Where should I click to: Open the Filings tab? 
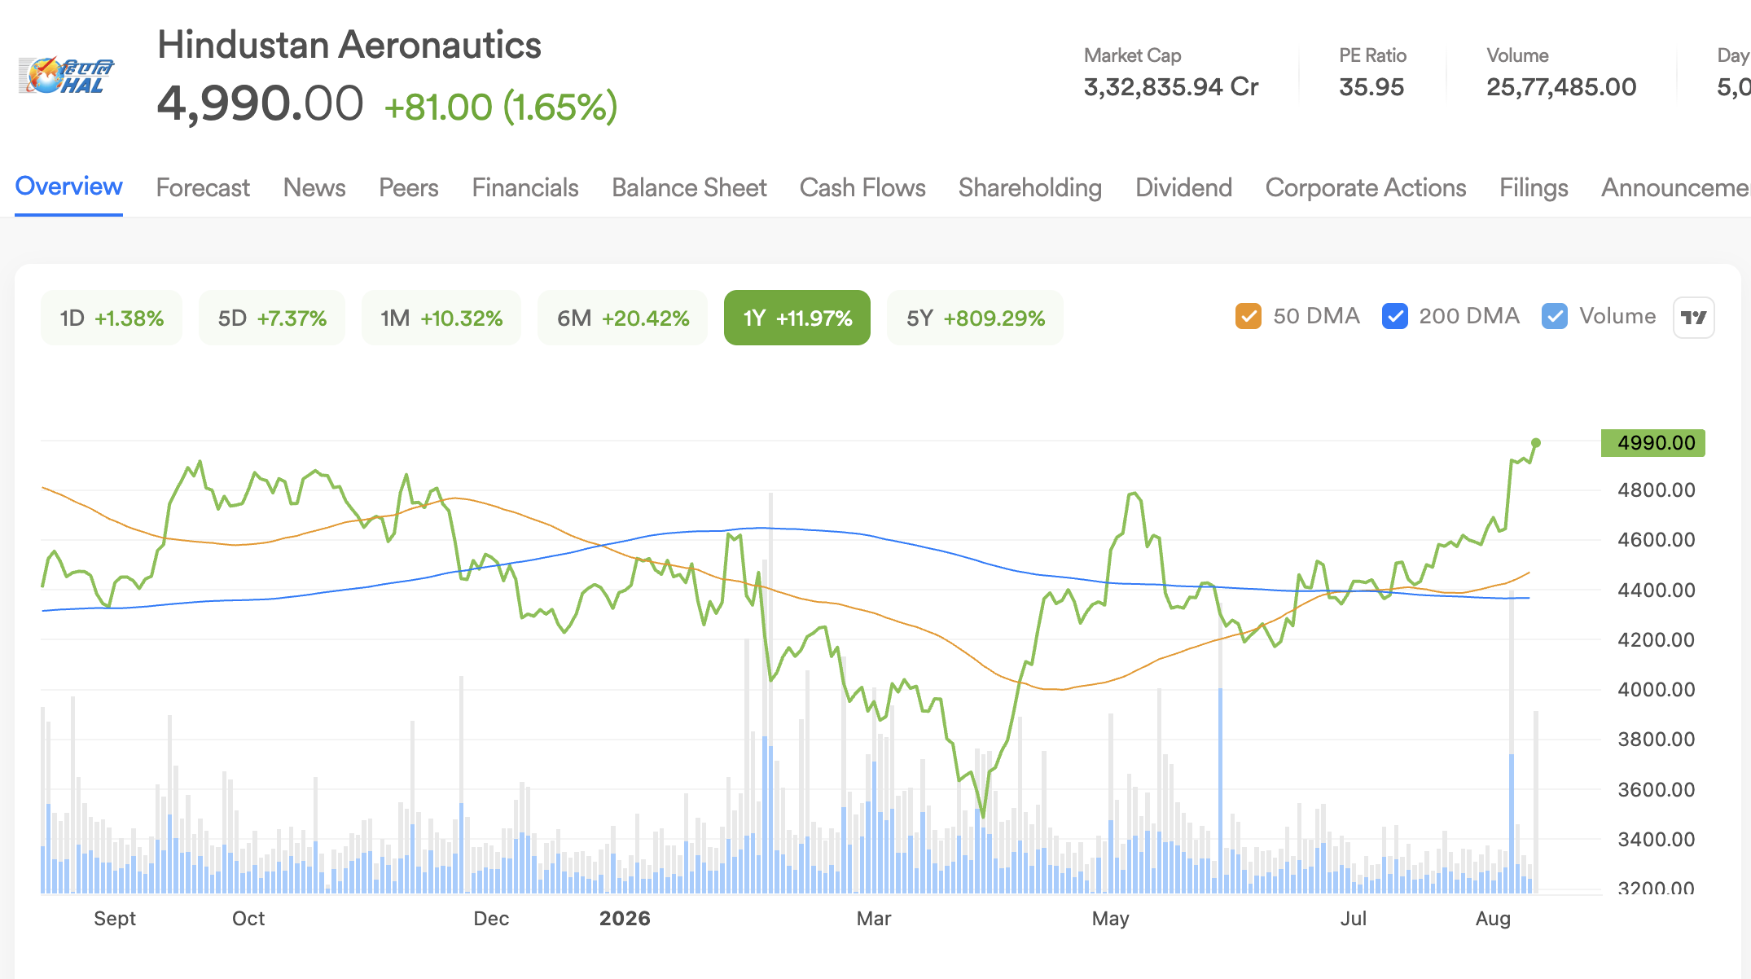pos(1534,187)
